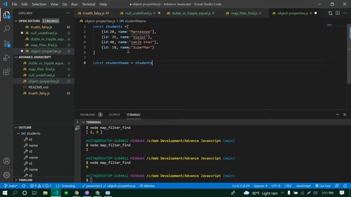The width and height of the screenshot is (351, 197).
Task: Click the Go Live button in status bar
Action: click(x=323, y=186)
